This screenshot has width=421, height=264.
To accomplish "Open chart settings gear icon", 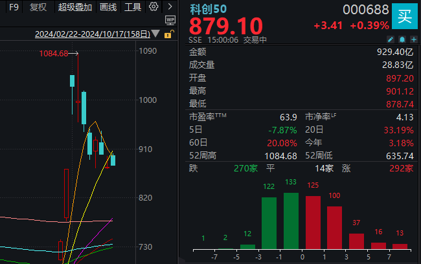I will tap(154, 7).
